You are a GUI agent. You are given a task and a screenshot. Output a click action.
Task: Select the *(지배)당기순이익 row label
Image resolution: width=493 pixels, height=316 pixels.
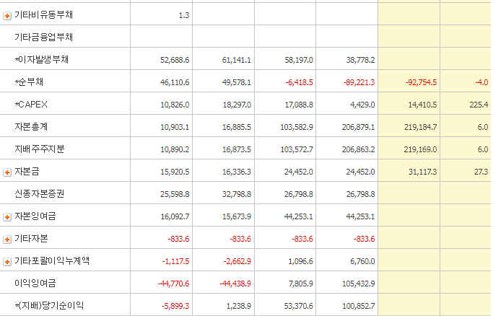[x=49, y=305]
